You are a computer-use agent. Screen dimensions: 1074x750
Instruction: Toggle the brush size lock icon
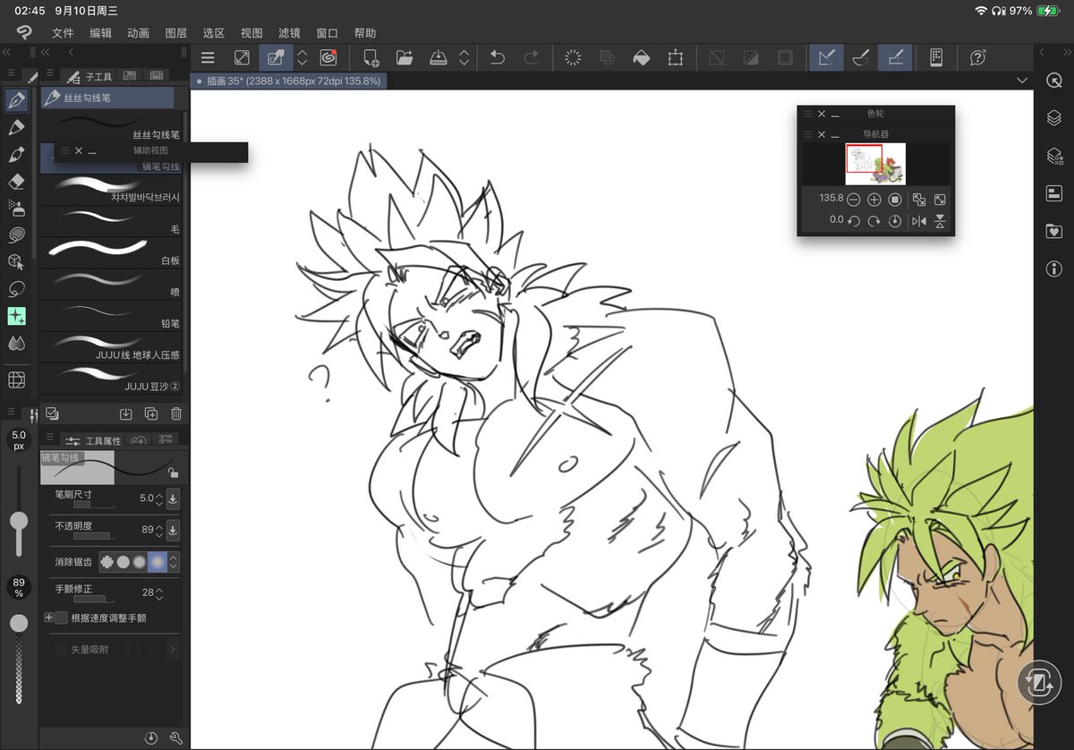[172, 473]
